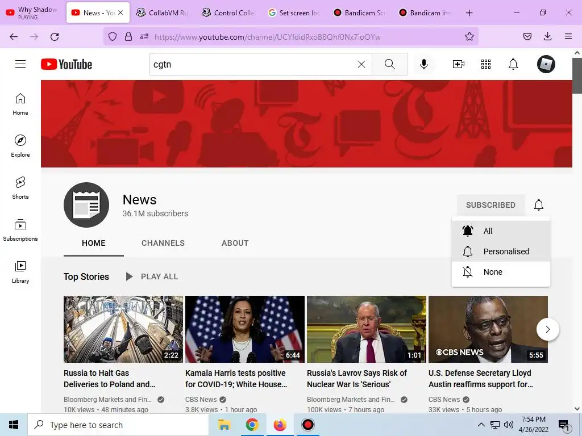
Task: Open the Create video camera icon
Action: coord(459,64)
